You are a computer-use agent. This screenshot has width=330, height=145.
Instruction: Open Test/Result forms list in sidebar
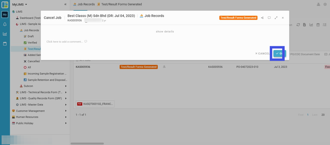[x=32, y=49]
